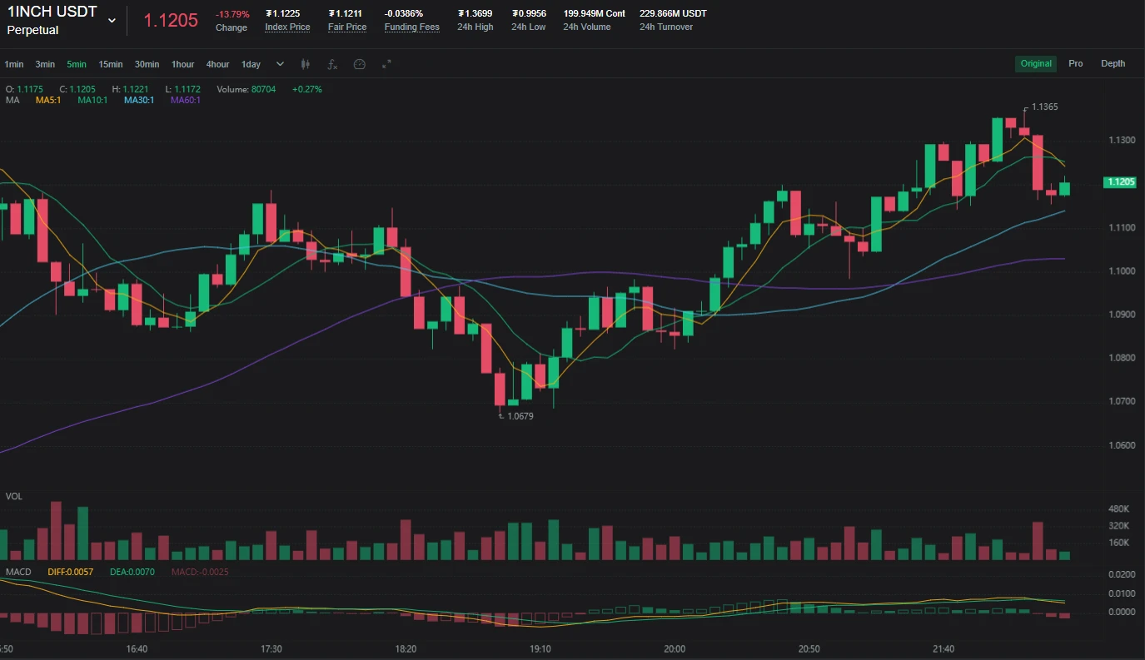Click the Volume: 80704 readout
The height and width of the screenshot is (660, 1145).
point(246,89)
